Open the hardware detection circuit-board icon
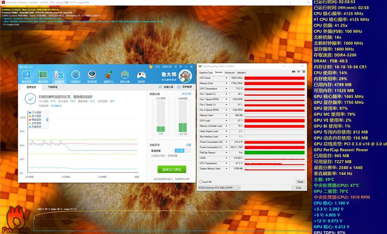 [x=43, y=75]
